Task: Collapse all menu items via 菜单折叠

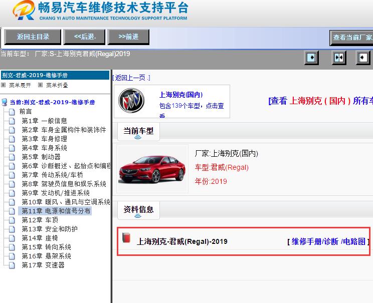Action: point(57,85)
